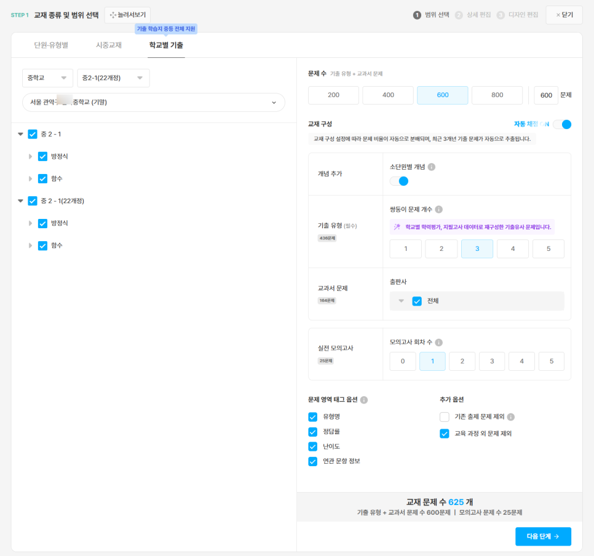594x556 pixels.
Task: Collapse the 중 2 - 1(22개정) tree node
Action: 20,201
